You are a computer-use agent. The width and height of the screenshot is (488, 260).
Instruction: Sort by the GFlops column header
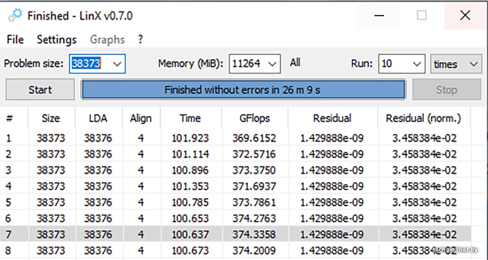click(x=254, y=118)
